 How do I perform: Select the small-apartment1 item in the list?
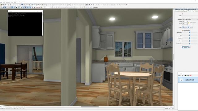[188, 80]
